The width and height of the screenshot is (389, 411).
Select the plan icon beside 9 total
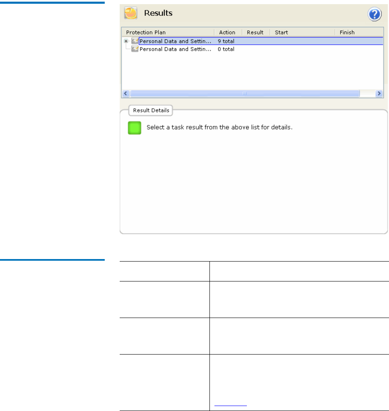135,41
